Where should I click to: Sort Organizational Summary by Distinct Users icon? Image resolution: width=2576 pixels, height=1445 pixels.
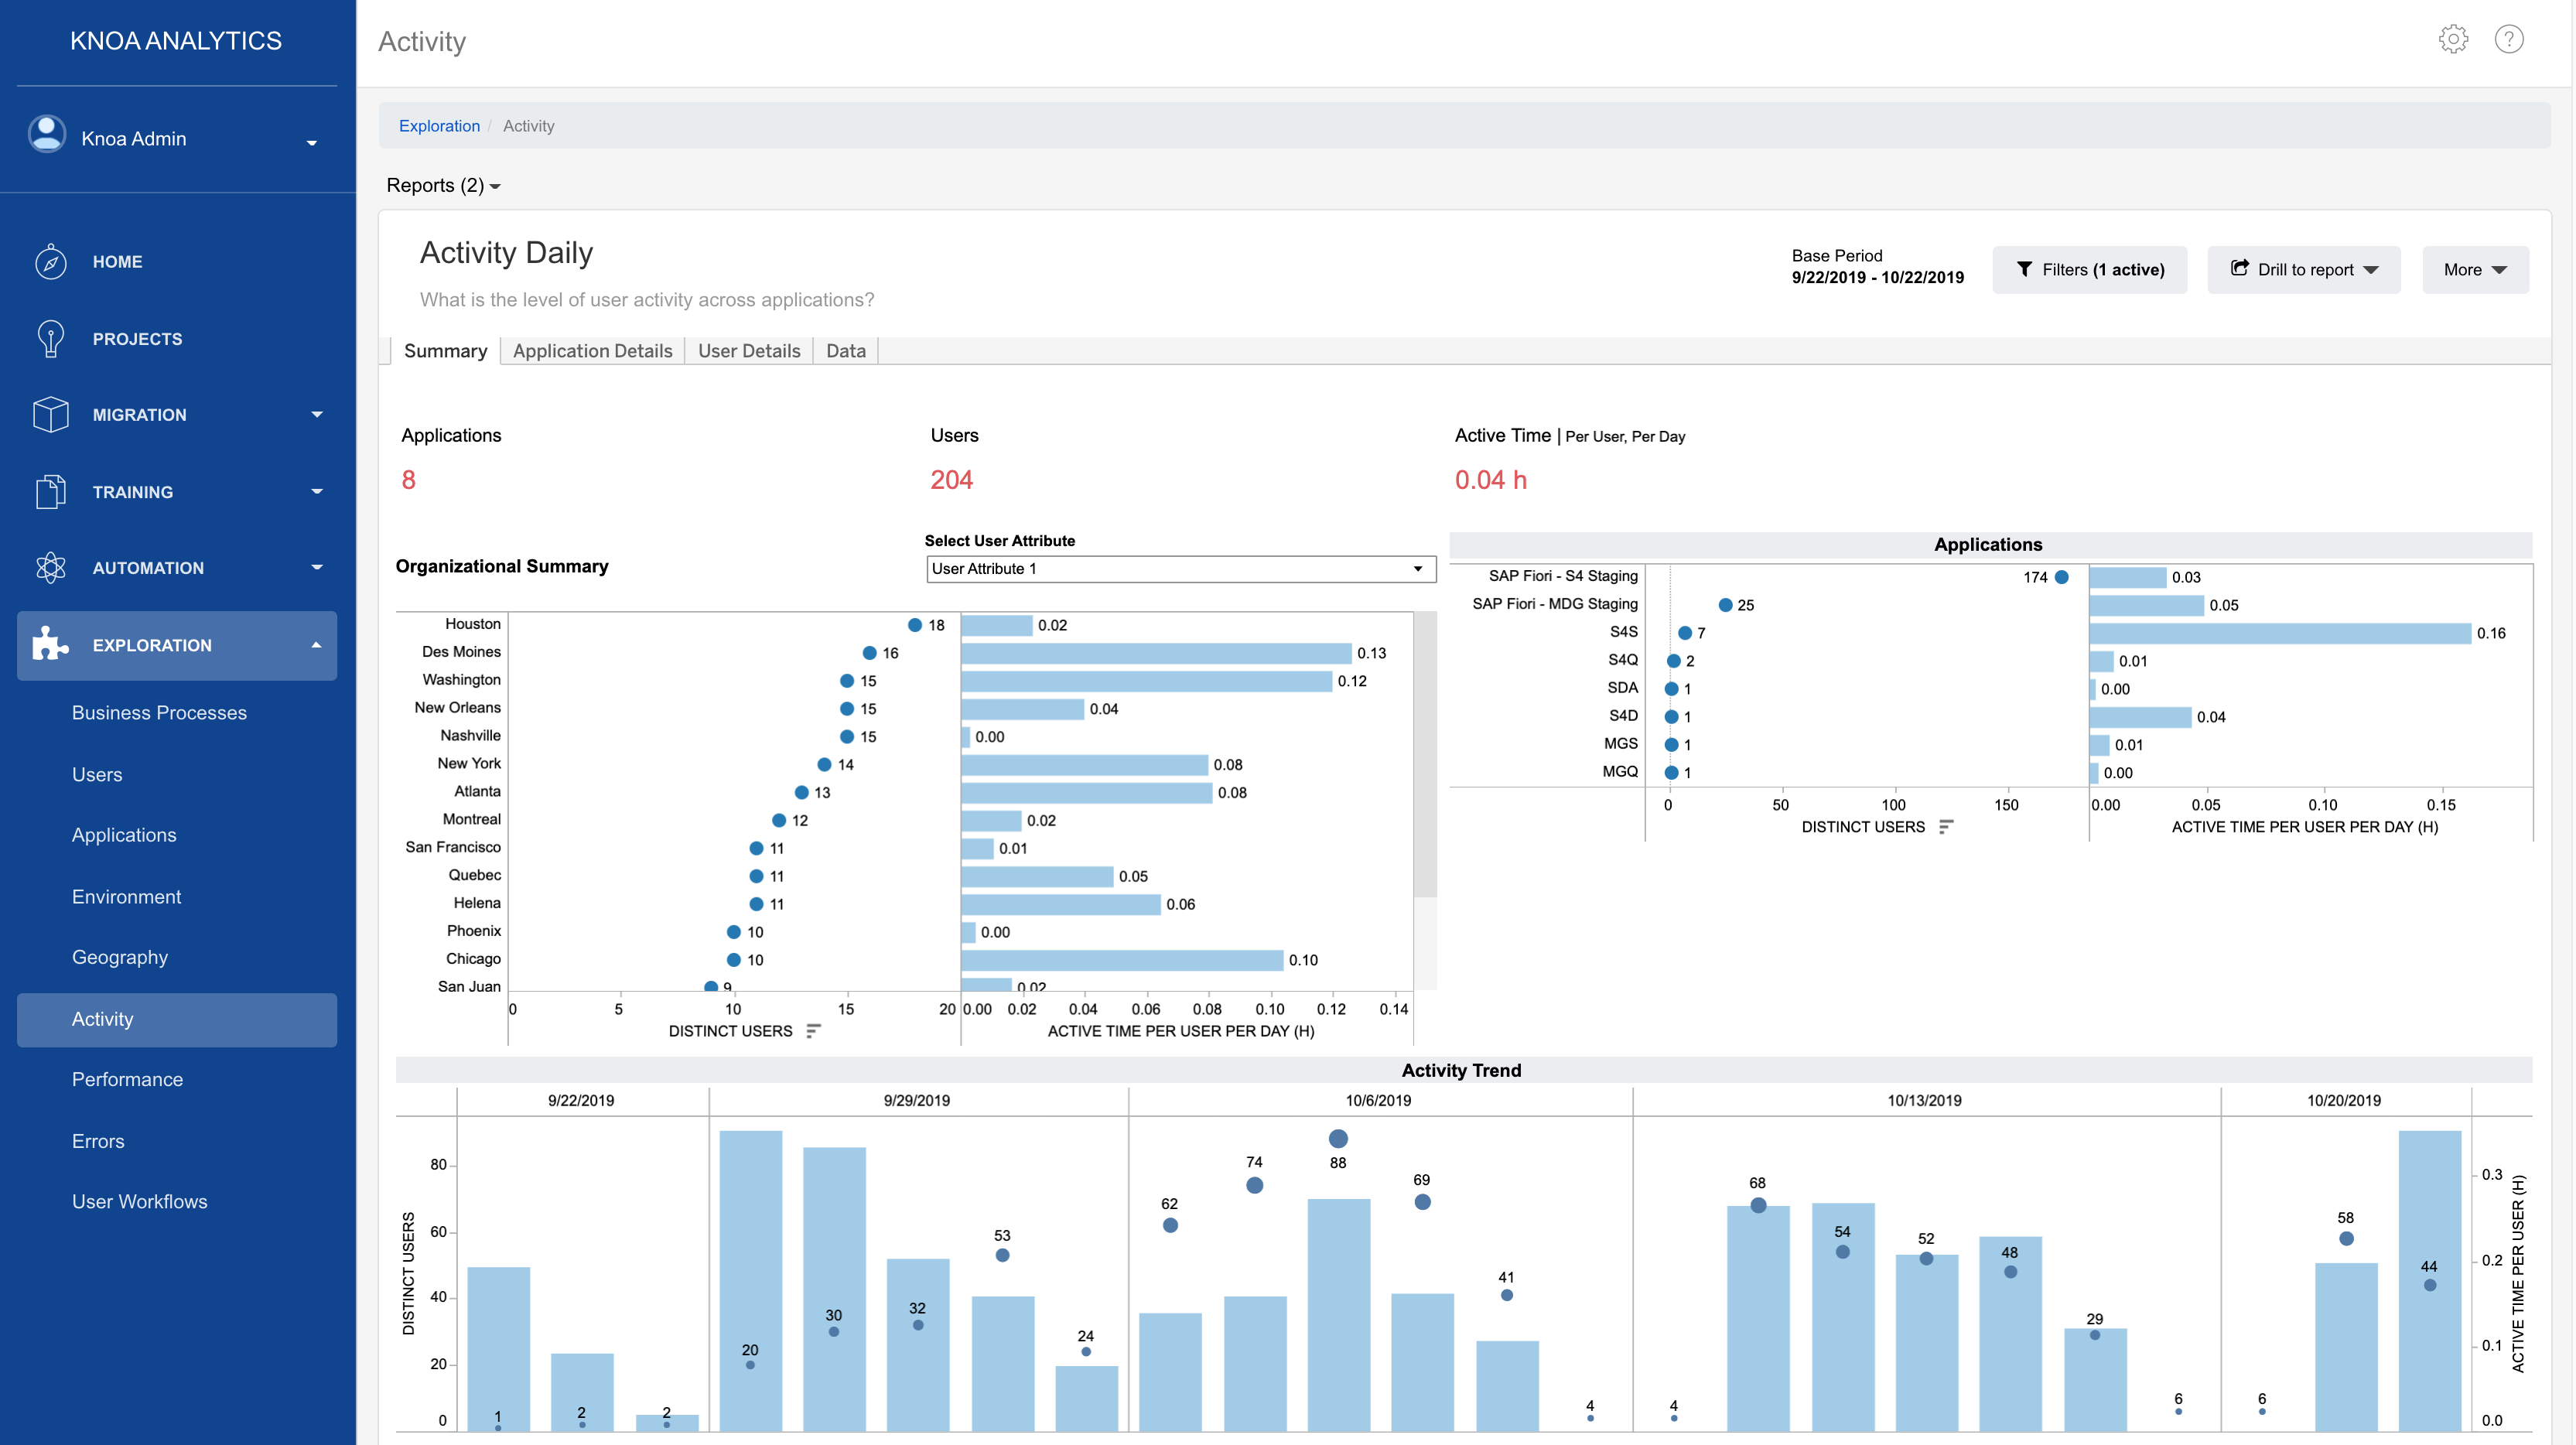pyautogui.click(x=813, y=1031)
